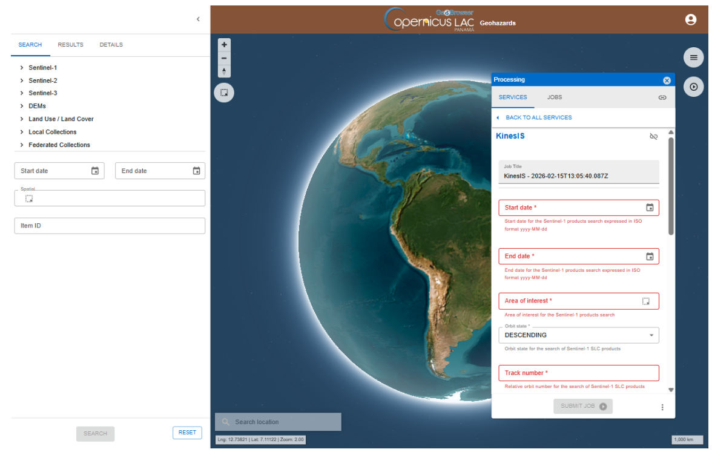Toggle the KinesIS unlink icon

tap(653, 137)
